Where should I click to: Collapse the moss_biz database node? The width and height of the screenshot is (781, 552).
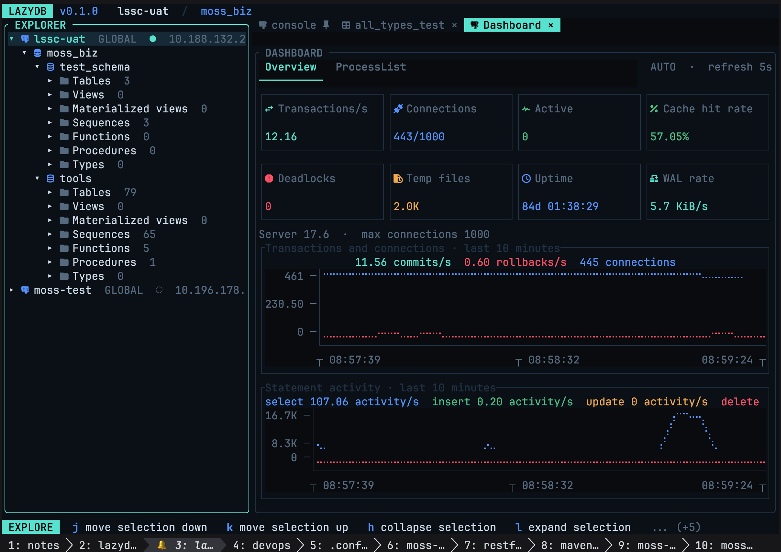tap(25, 53)
